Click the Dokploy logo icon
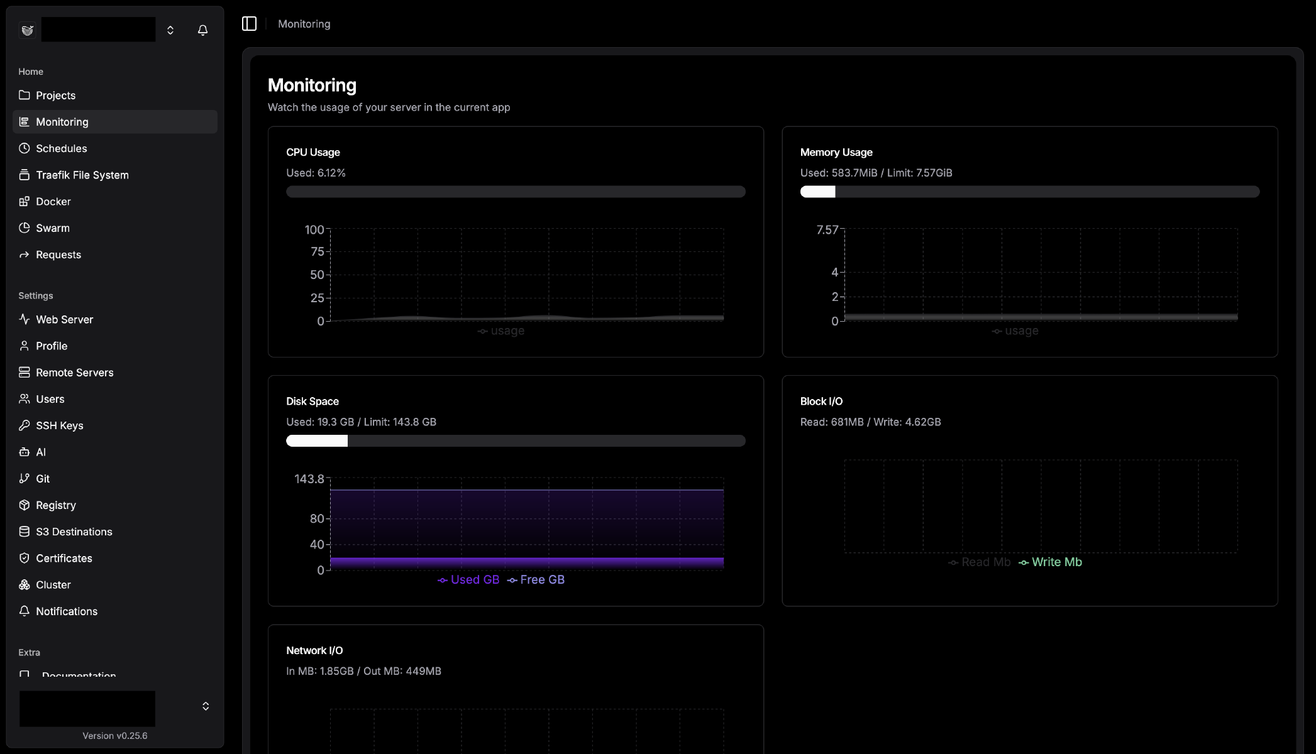 coord(27,30)
